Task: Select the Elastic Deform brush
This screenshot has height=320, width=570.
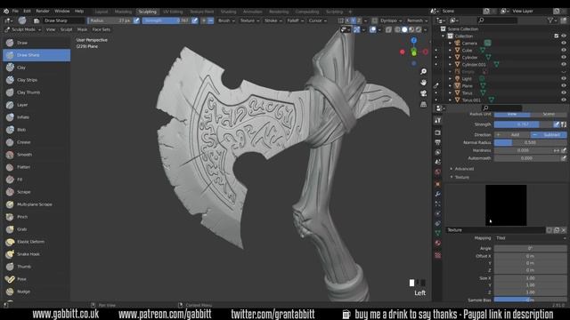Action: click(37, 242)
